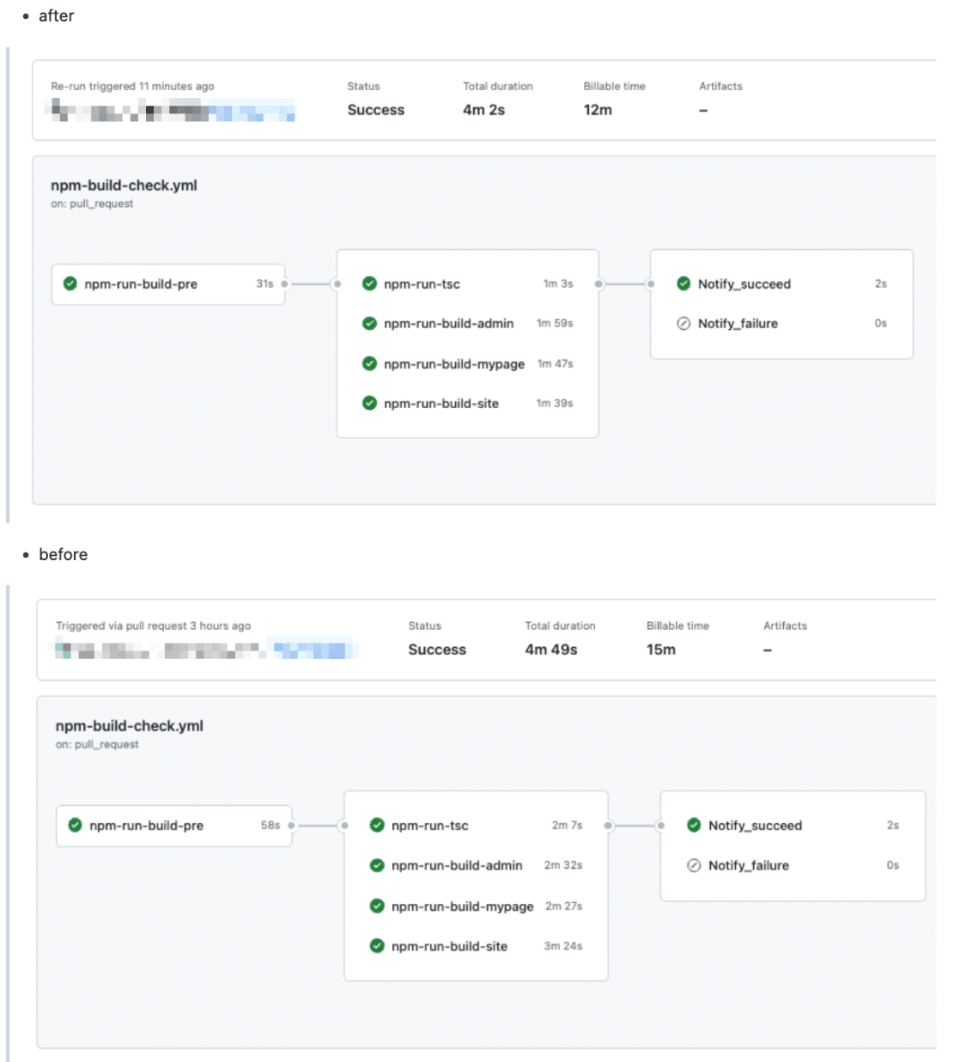
Task: Click the success badge next to npm-run-build-admin
Action: 370,324
